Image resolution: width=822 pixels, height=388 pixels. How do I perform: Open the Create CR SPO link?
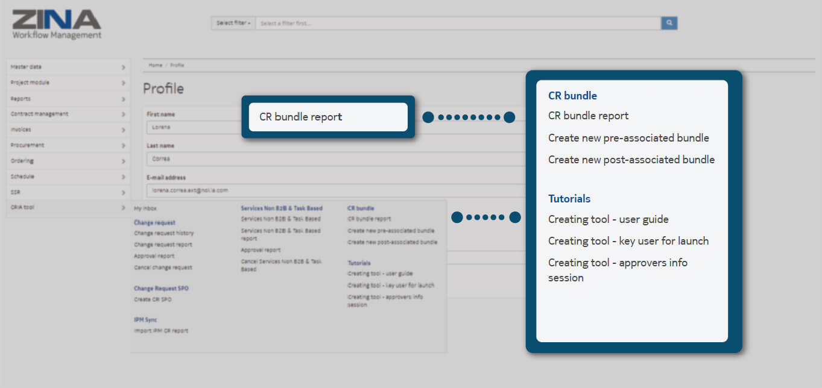(153, 299)
